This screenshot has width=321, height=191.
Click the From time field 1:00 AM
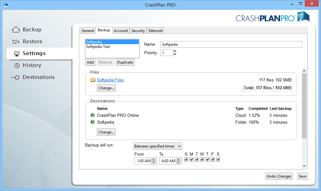[x=143, y=161]
